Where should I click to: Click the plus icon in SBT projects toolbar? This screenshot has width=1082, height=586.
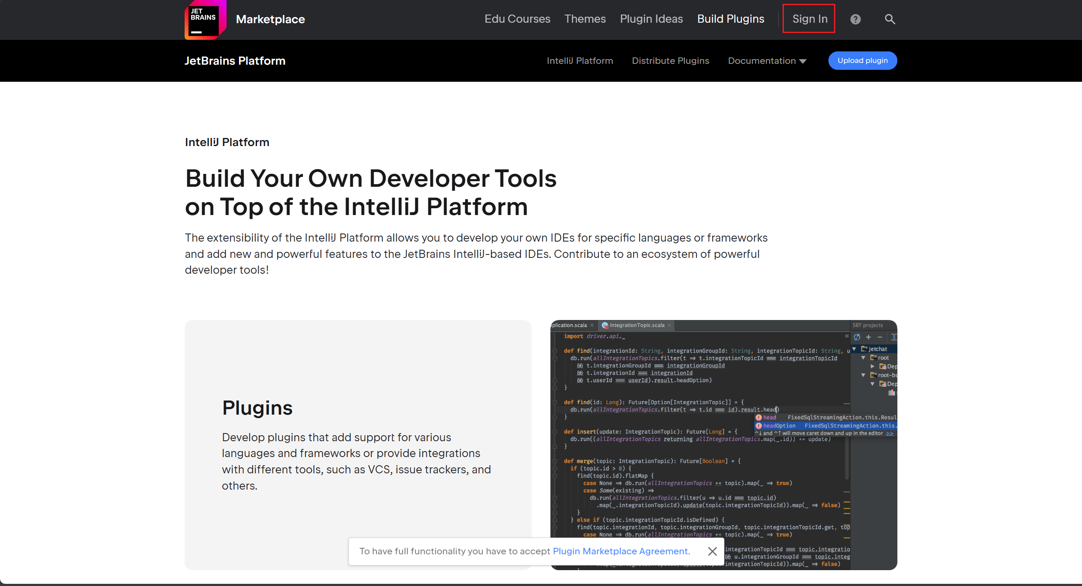pos(868,337)
